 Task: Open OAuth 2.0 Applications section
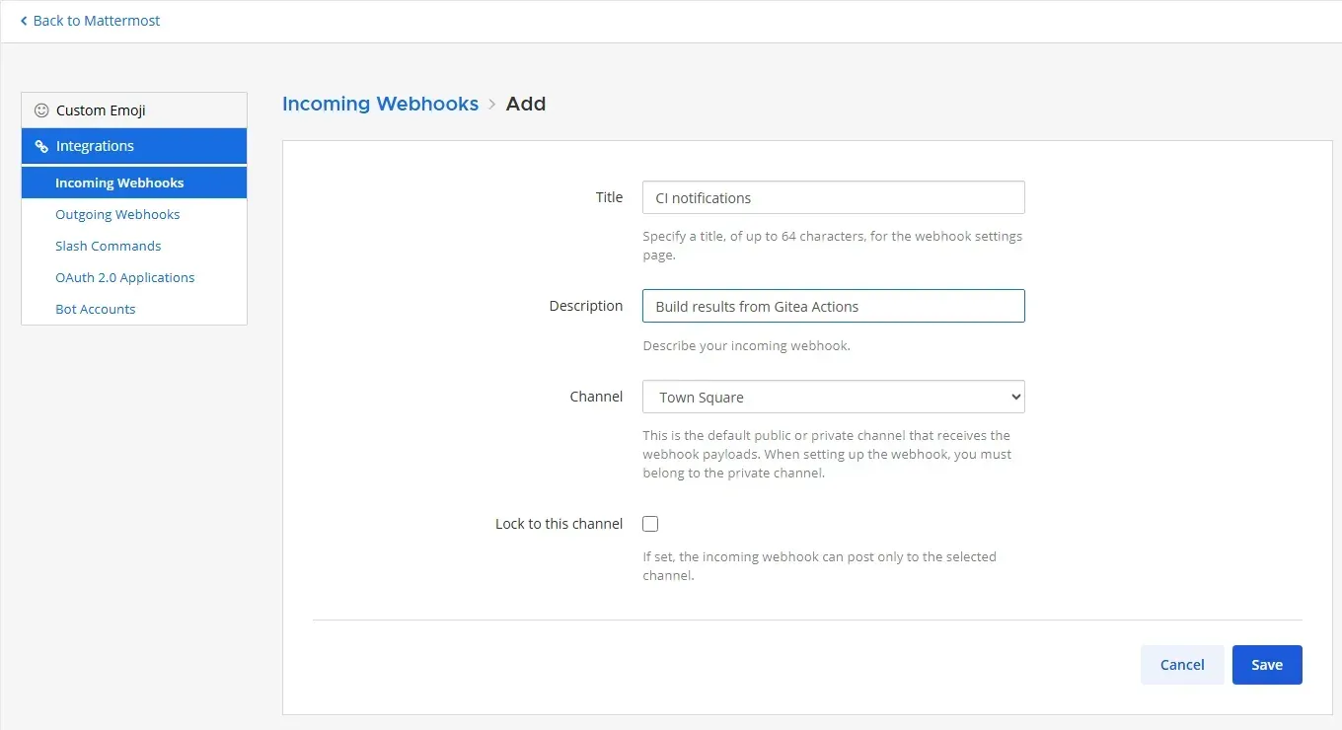[x=125, y=277]
